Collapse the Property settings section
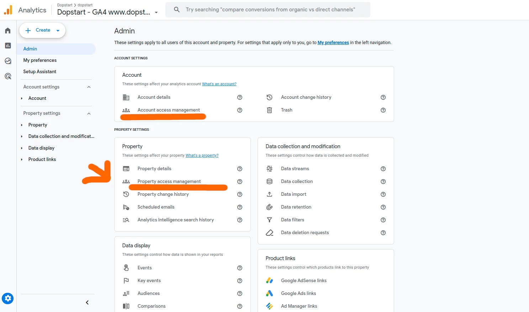 [89, 113]
